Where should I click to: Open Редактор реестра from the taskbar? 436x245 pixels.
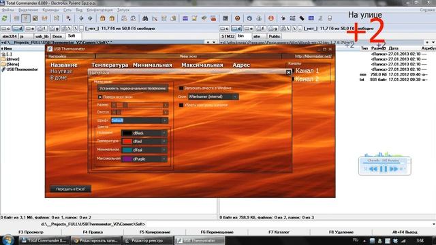tap(147, 240)
